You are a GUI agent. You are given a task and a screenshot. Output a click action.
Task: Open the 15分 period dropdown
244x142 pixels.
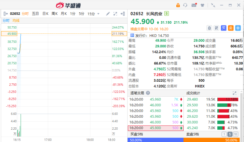tap(93, 14)
